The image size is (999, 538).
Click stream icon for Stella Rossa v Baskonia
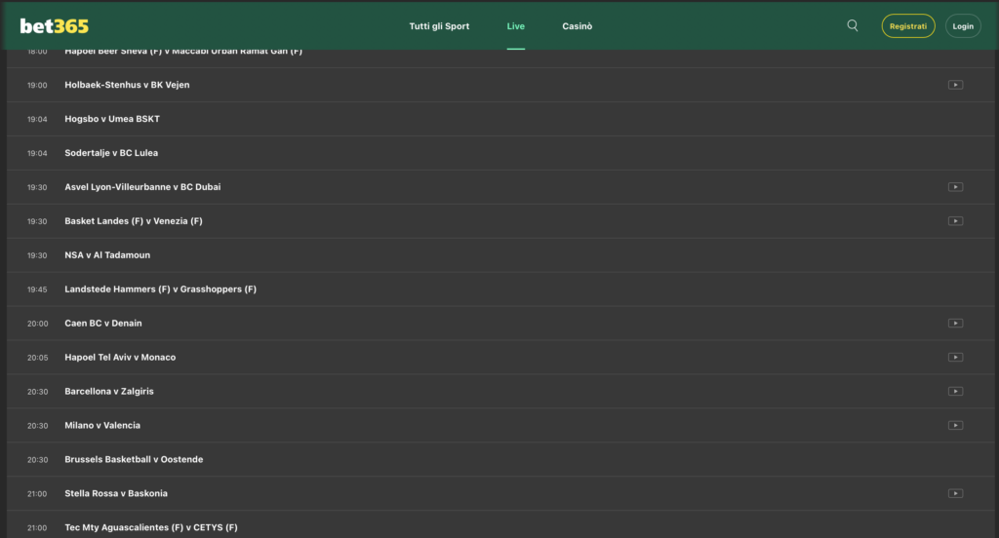(955, 493)
